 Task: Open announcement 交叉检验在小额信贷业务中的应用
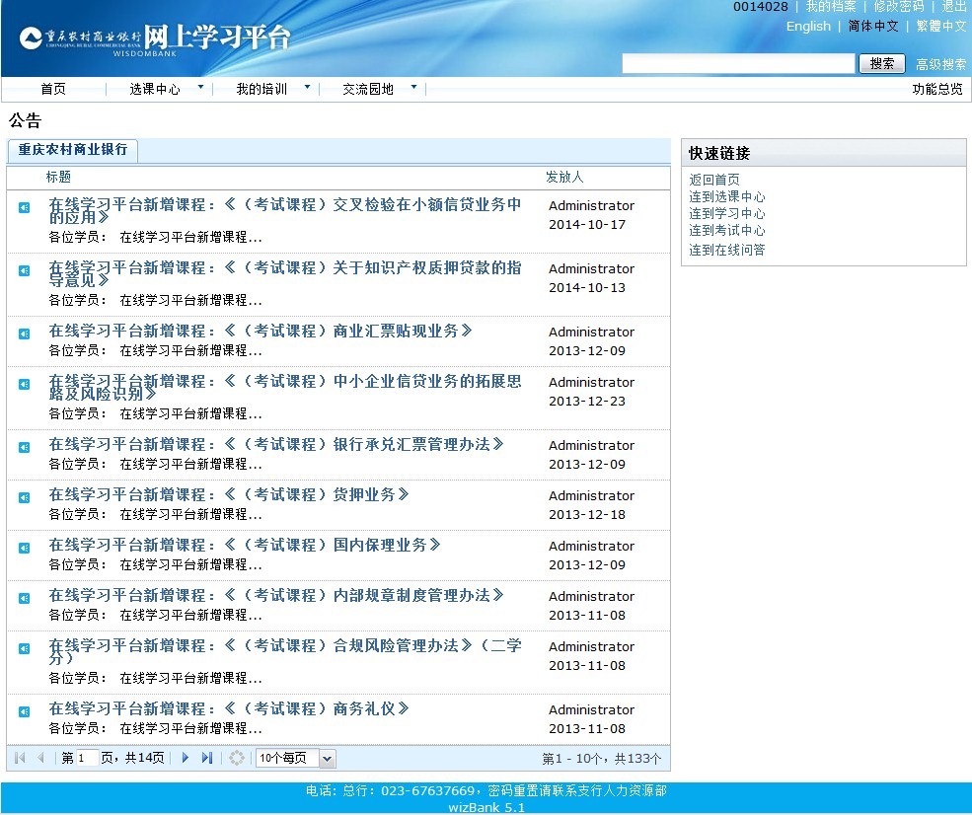tap(285, 211)
